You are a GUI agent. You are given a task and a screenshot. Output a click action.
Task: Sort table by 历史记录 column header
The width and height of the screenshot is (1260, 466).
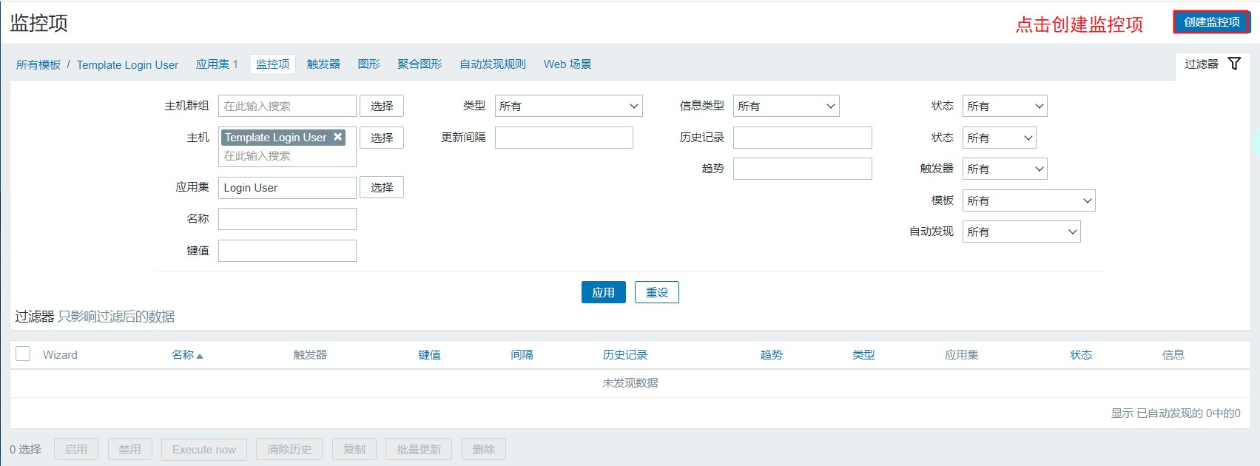tap(625, 354)
